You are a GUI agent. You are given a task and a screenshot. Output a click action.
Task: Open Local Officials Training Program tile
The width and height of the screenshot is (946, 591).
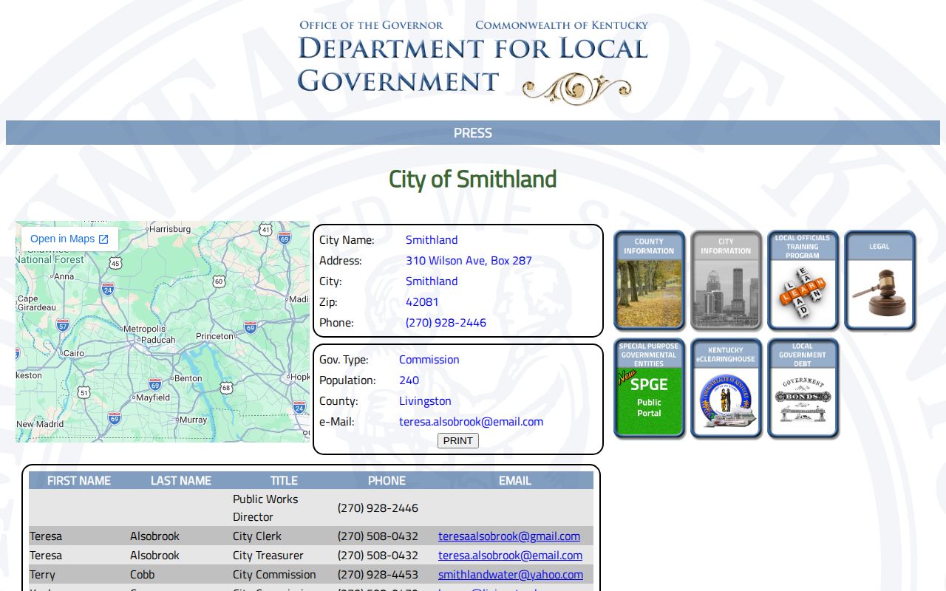coord(803,280)
